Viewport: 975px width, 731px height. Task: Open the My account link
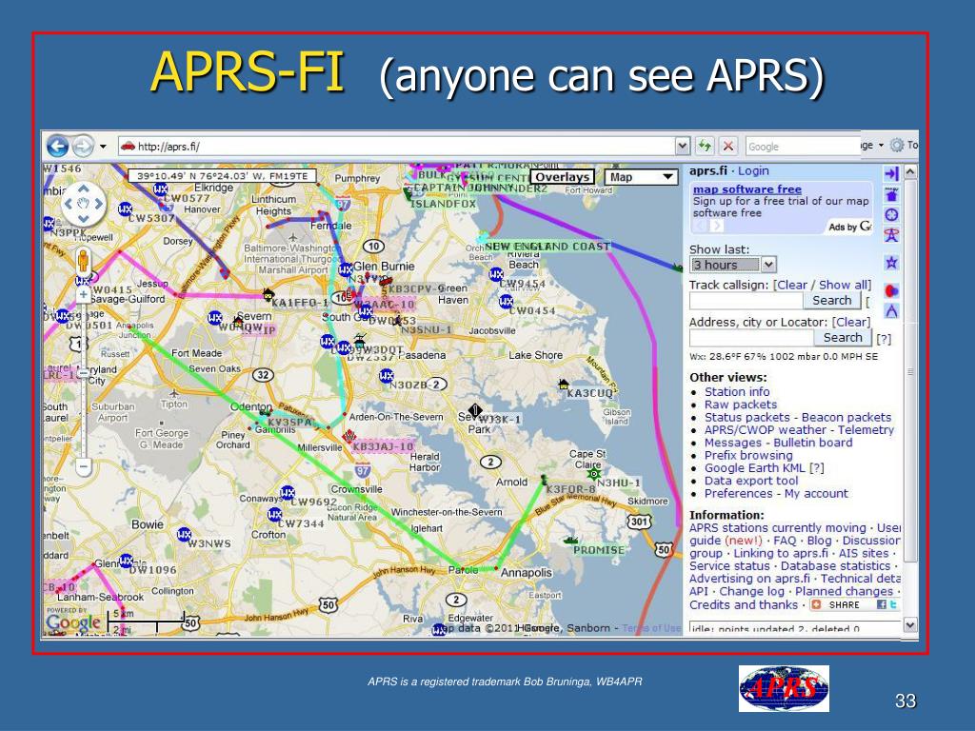[816, 494]
